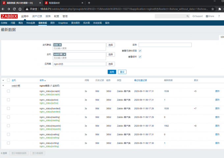
Task: Click the browser address bar URL
Action: (124, 9)
